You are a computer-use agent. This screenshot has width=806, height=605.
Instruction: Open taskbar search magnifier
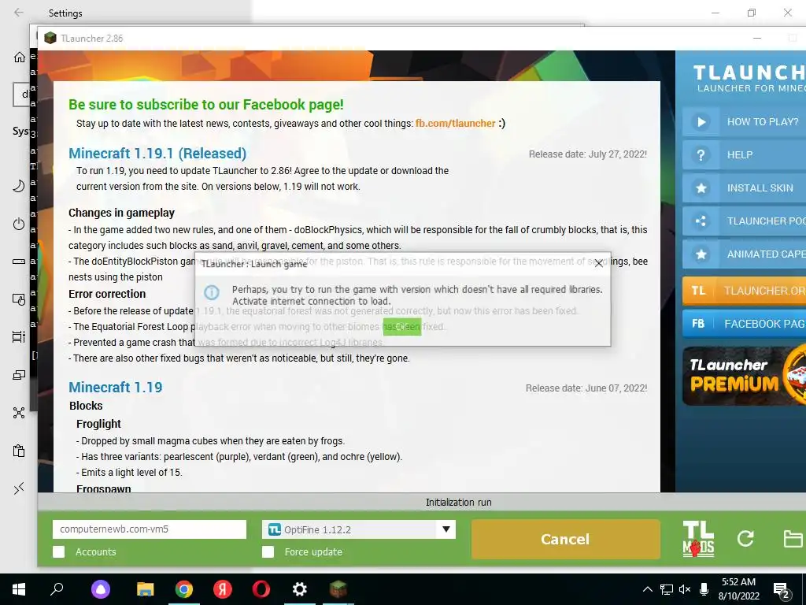tap(57, 589)
